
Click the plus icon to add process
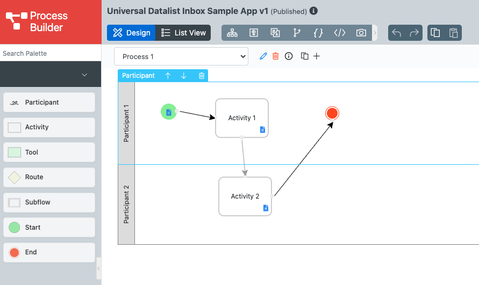click(x=317, y=56)
